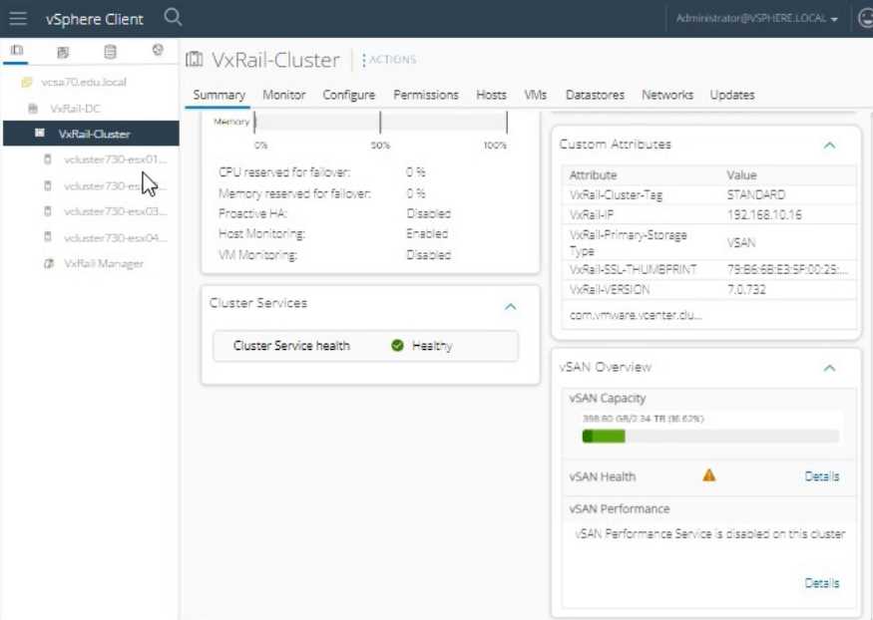Screen dimensions: 873x620
Task: Select the VMs and Templates inventory icon
Action: 63,50
